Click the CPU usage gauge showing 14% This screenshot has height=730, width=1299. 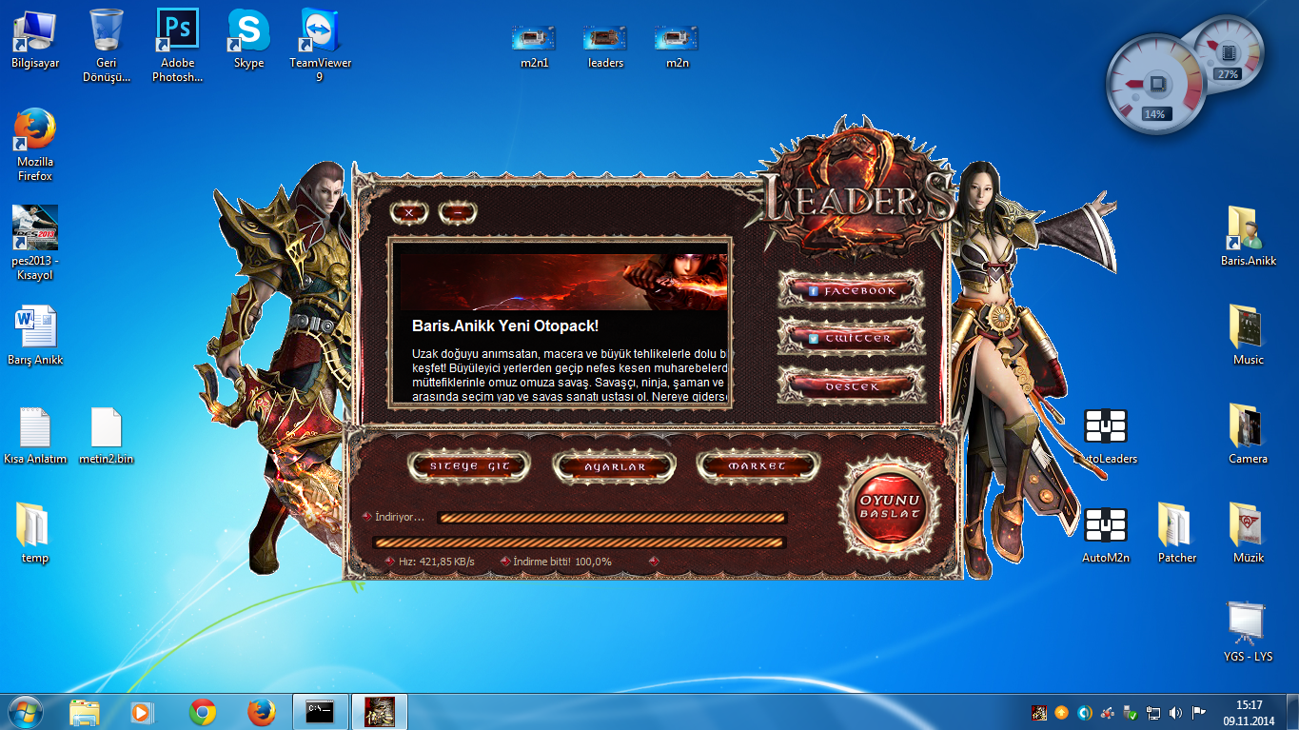coord(1154,86)
